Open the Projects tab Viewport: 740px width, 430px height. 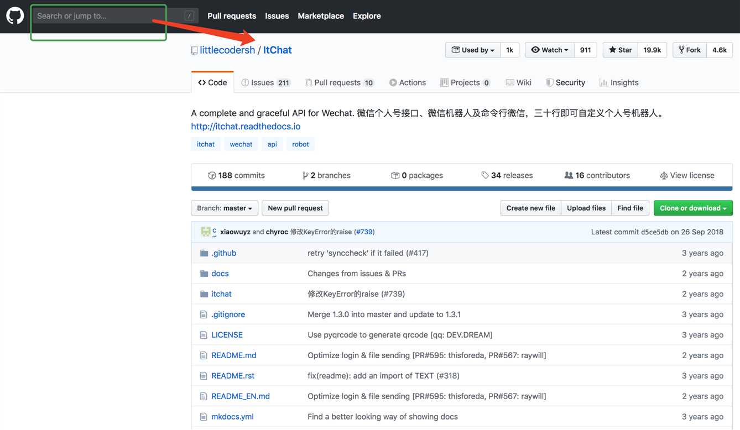coord(465,82)
